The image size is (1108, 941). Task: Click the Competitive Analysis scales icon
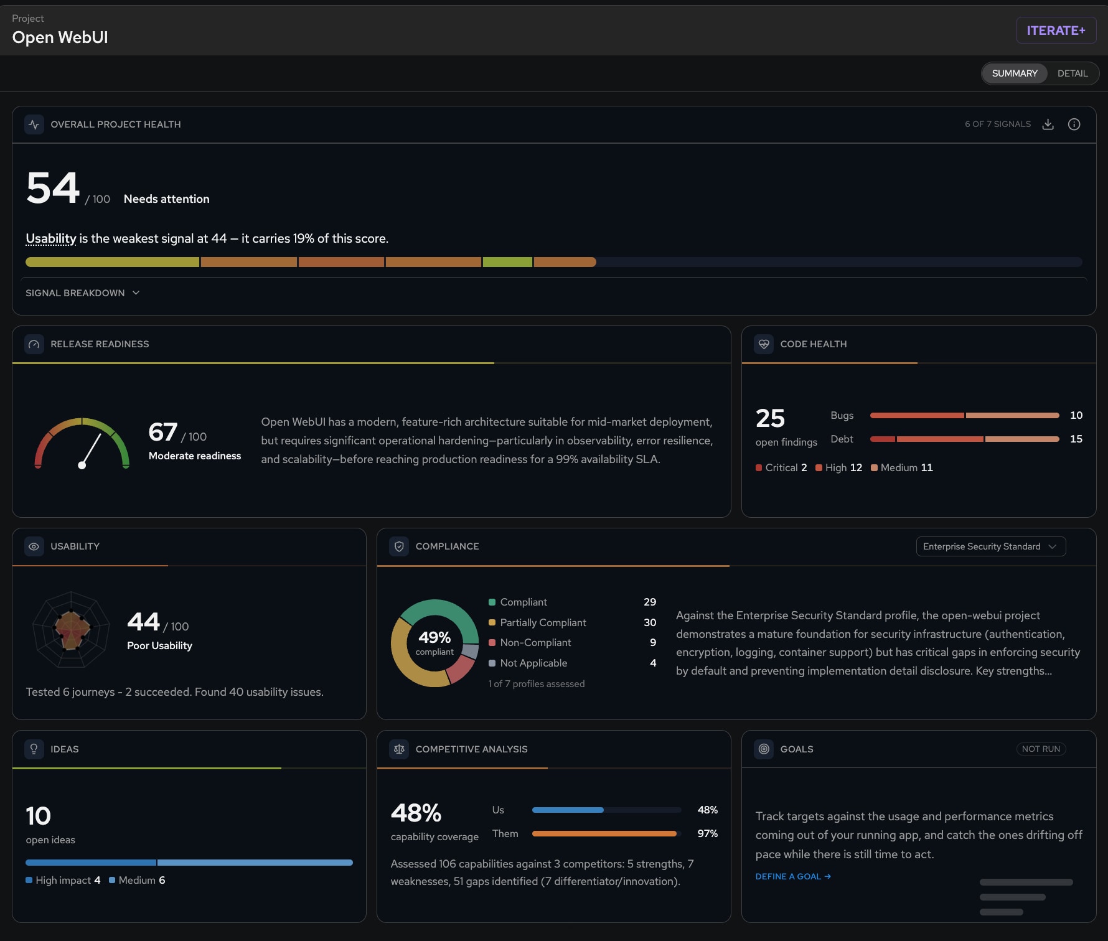pos(399,749)
